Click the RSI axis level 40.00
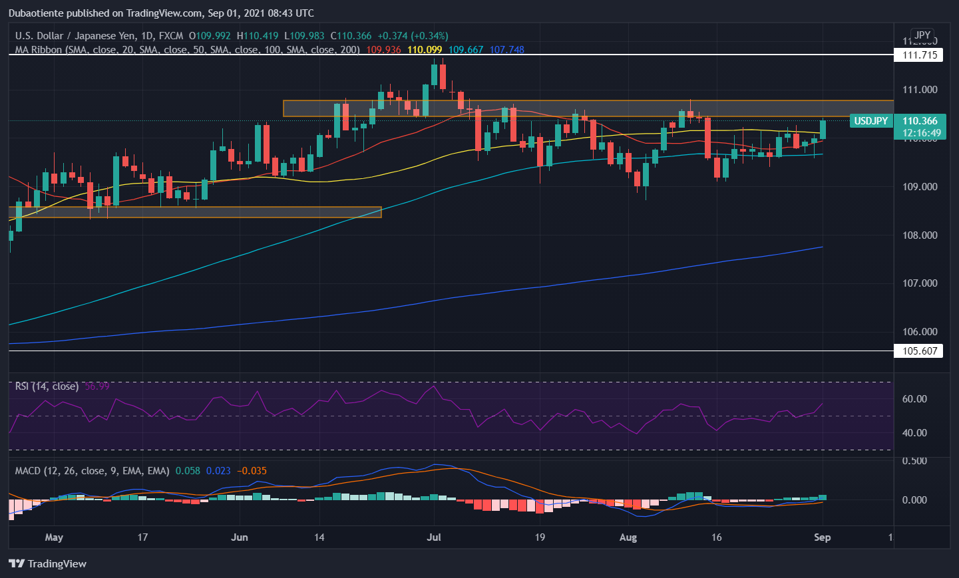 (x=914, y=433)
